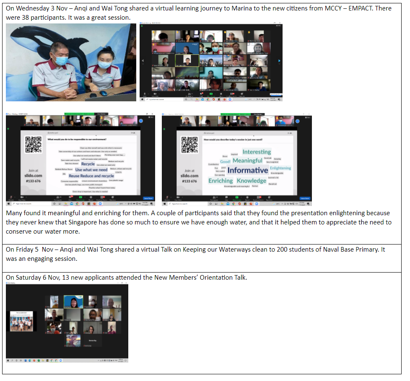The height and width of the screenshot is (381, 410).
Task: Click the video camera icon in the gallery screenshot
Action: (155, 94)
